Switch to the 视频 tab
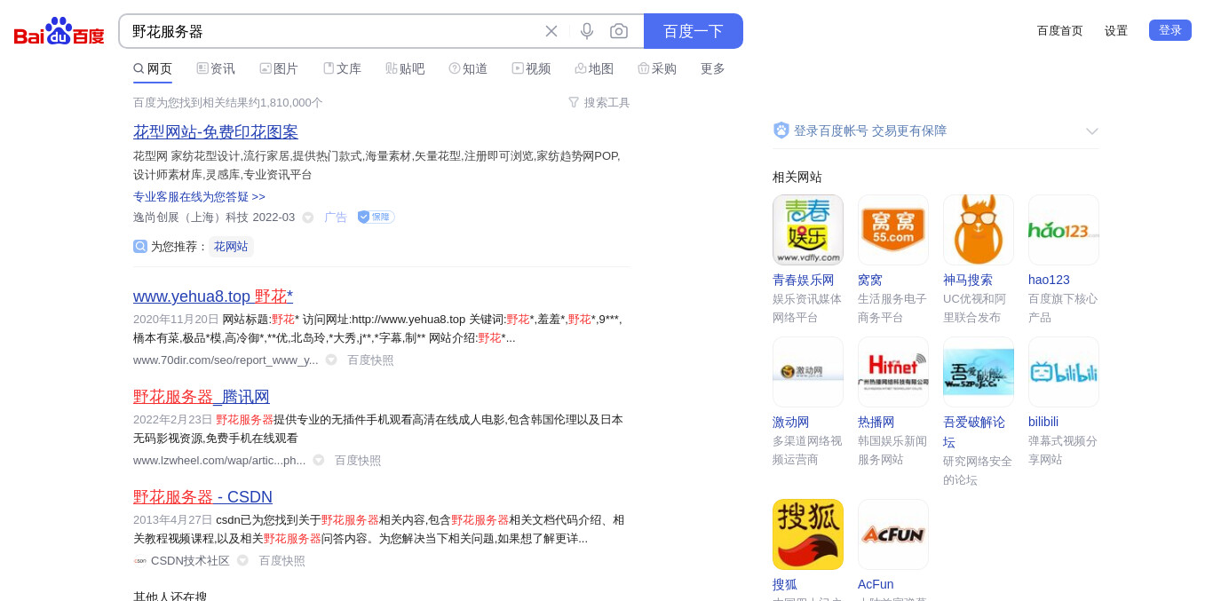 [531, 68]
